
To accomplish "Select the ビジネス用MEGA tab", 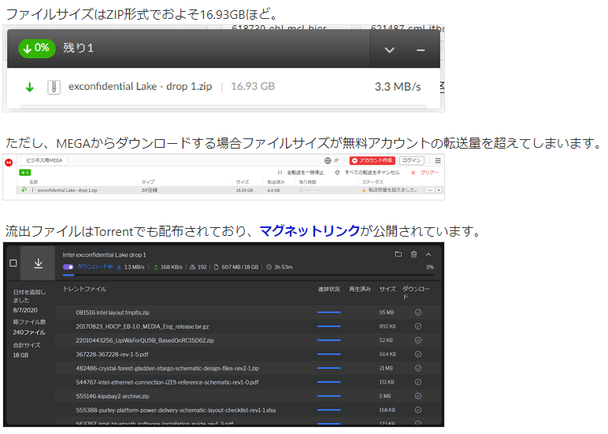I will pos(44,160).
